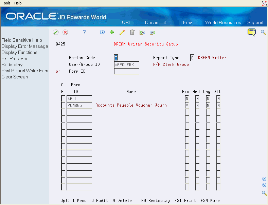Image resolution: width=268 pixels, height=205 pixels.
Task: Click 'Accounts Payable Voucher Journ' name text
Action: click(131, 105)
